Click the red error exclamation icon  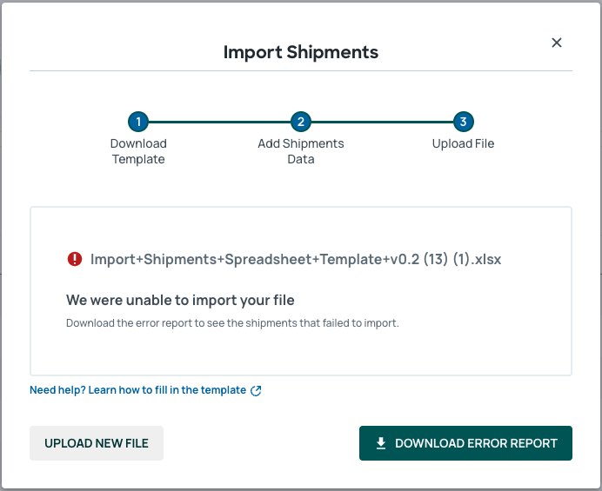point(75,259)
